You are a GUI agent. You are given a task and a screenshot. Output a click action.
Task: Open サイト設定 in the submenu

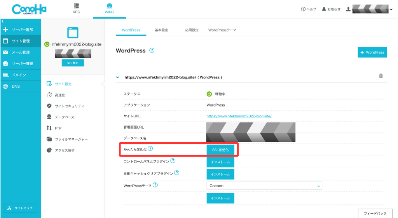coord(59,84)
